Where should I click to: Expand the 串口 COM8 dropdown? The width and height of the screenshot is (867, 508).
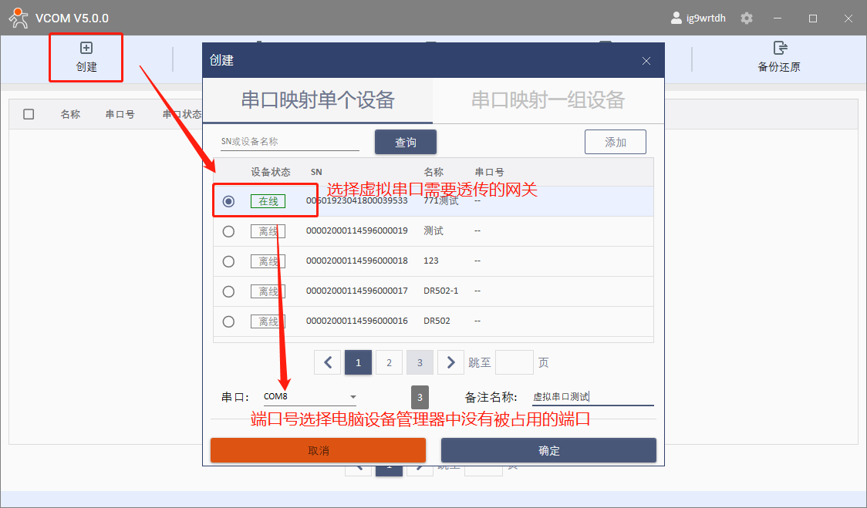pyautogui.click(x=353, y=397)
